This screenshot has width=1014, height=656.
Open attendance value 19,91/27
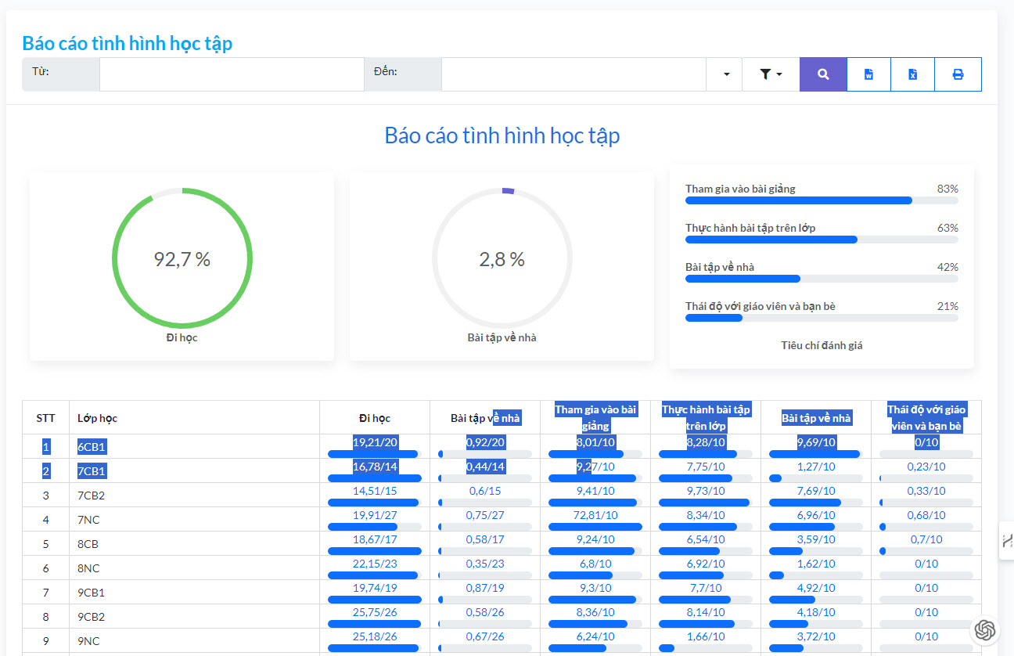(375, 515)
